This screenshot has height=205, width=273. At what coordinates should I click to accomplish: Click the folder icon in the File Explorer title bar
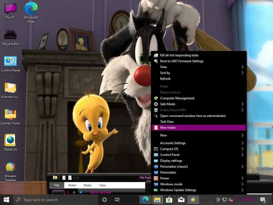pyautogui.click(x=55, y=178)
